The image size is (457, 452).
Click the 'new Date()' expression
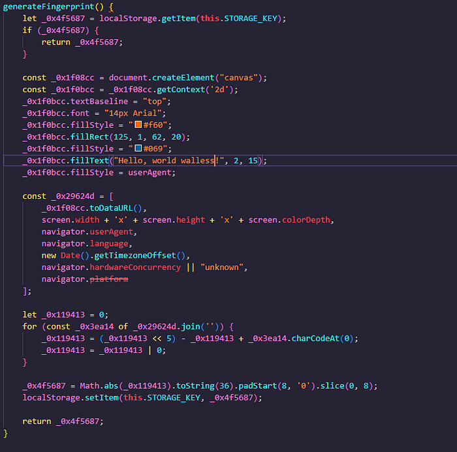click(65, 256)
